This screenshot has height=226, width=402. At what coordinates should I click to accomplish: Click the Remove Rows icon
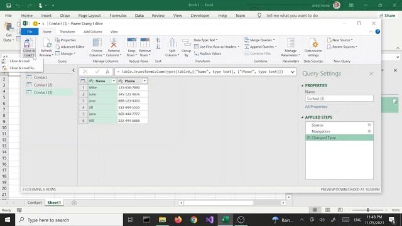tap(145, 43)
